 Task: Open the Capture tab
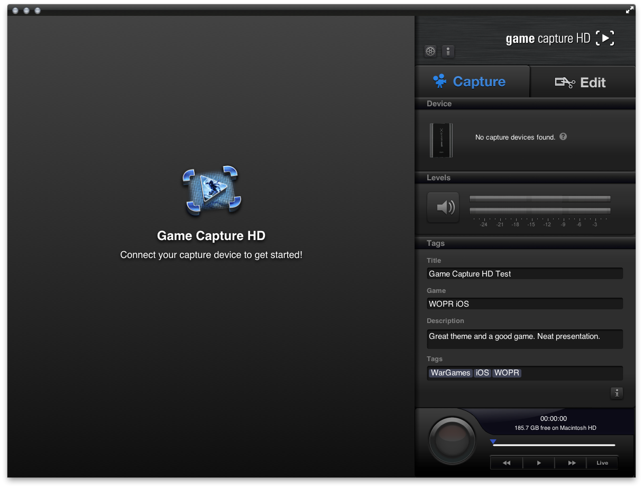pos(472,81)
